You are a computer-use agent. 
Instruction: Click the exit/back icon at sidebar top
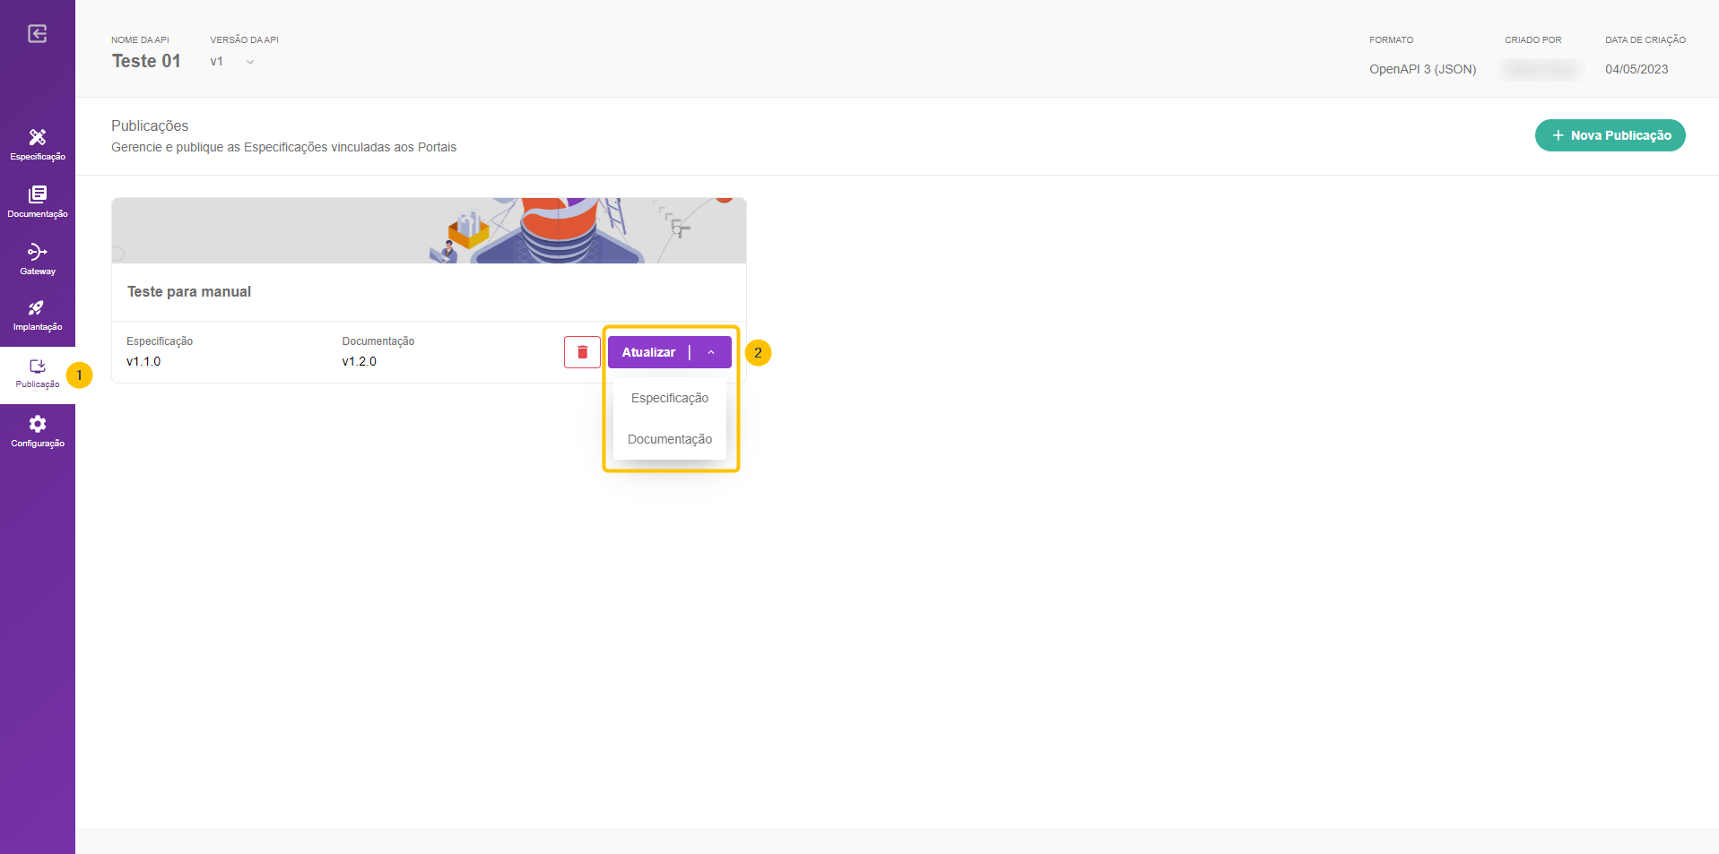click(37, 34)
